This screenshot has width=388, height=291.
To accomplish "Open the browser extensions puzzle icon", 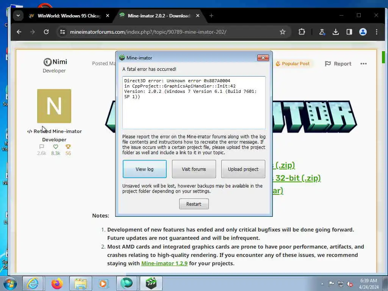I will click(302, 32).
